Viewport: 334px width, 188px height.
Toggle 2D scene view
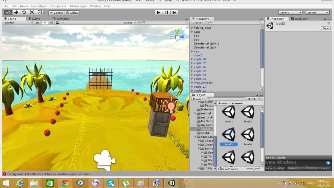[x=37, y=22]
